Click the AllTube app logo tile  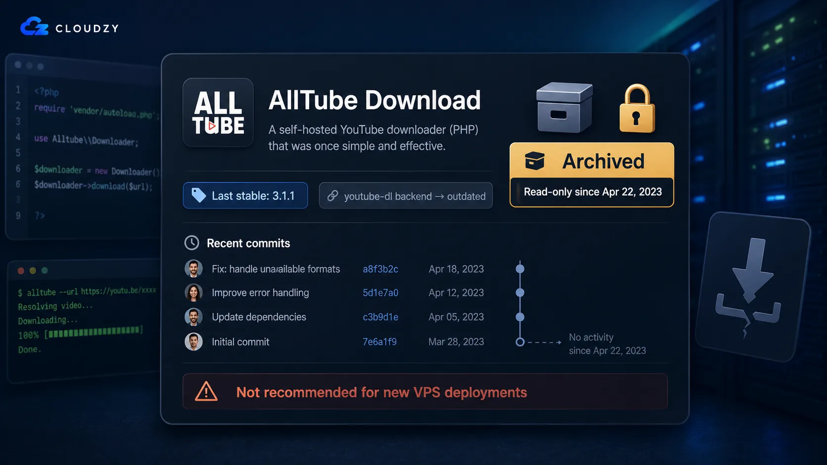click(218, 113)
